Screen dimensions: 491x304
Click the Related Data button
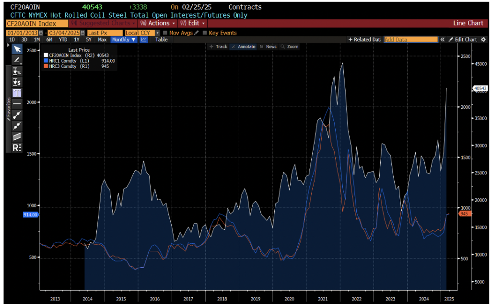tap(364, 40)
